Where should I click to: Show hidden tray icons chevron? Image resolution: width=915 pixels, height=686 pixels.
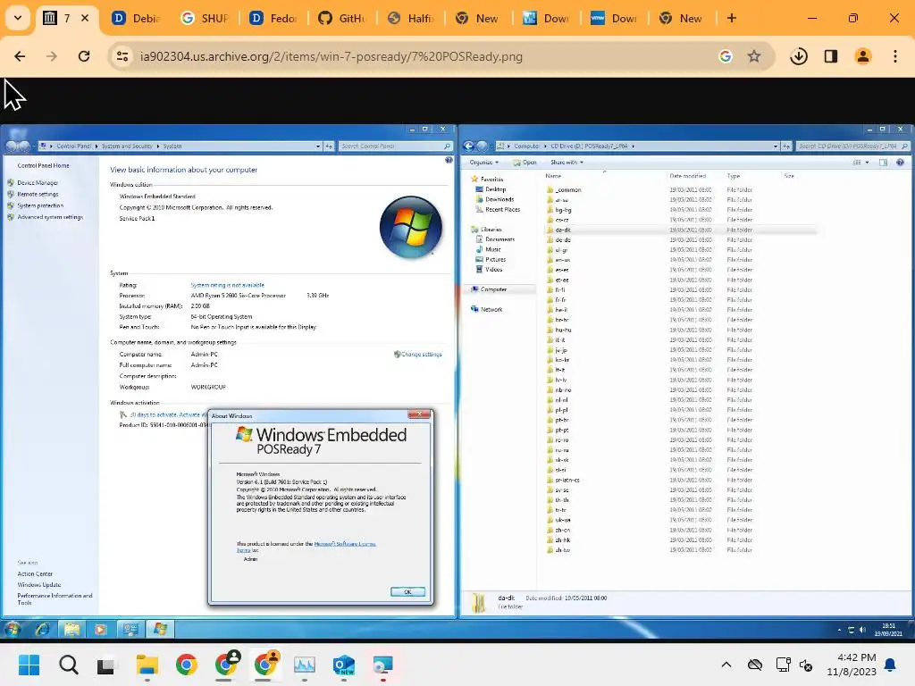click(726, 665)
